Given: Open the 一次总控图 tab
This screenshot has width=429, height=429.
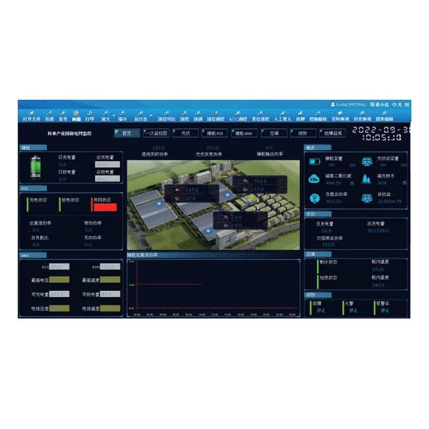Looking at the screenshot, I should click(x=157, y=133).
